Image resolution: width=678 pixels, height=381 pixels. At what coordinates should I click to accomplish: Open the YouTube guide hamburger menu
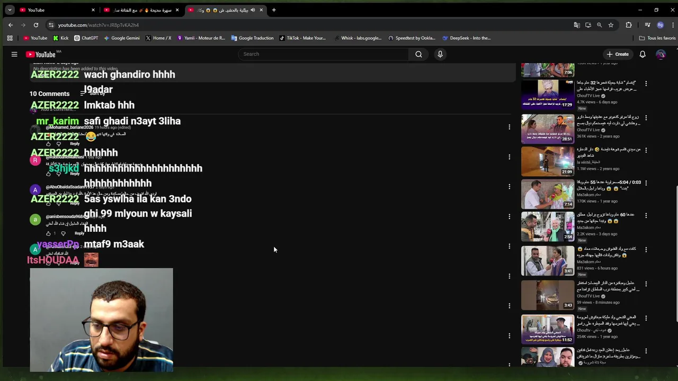click(14, 54)
